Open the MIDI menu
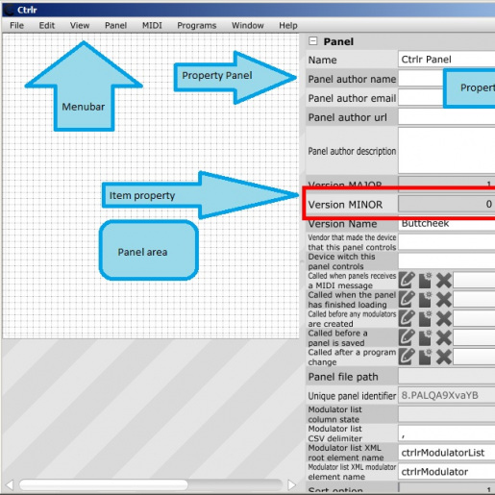This screenshot has height=495, width=495. tap(152, 25)
